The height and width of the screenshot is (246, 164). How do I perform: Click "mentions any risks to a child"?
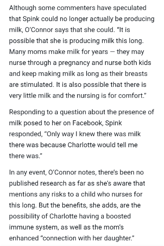(x=52, y=194)
